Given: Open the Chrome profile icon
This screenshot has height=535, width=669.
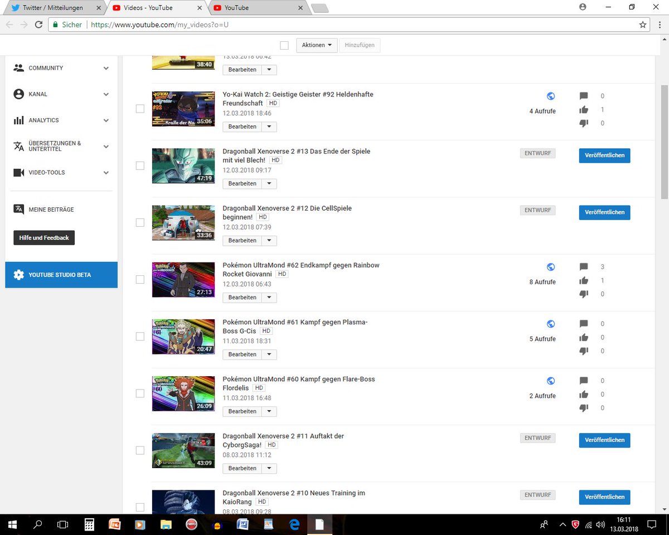Looking at the screenshot, I should 583,7.
